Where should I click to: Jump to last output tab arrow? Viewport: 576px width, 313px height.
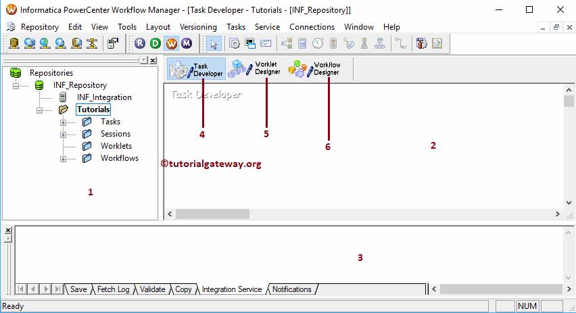[x=57, y=289]
